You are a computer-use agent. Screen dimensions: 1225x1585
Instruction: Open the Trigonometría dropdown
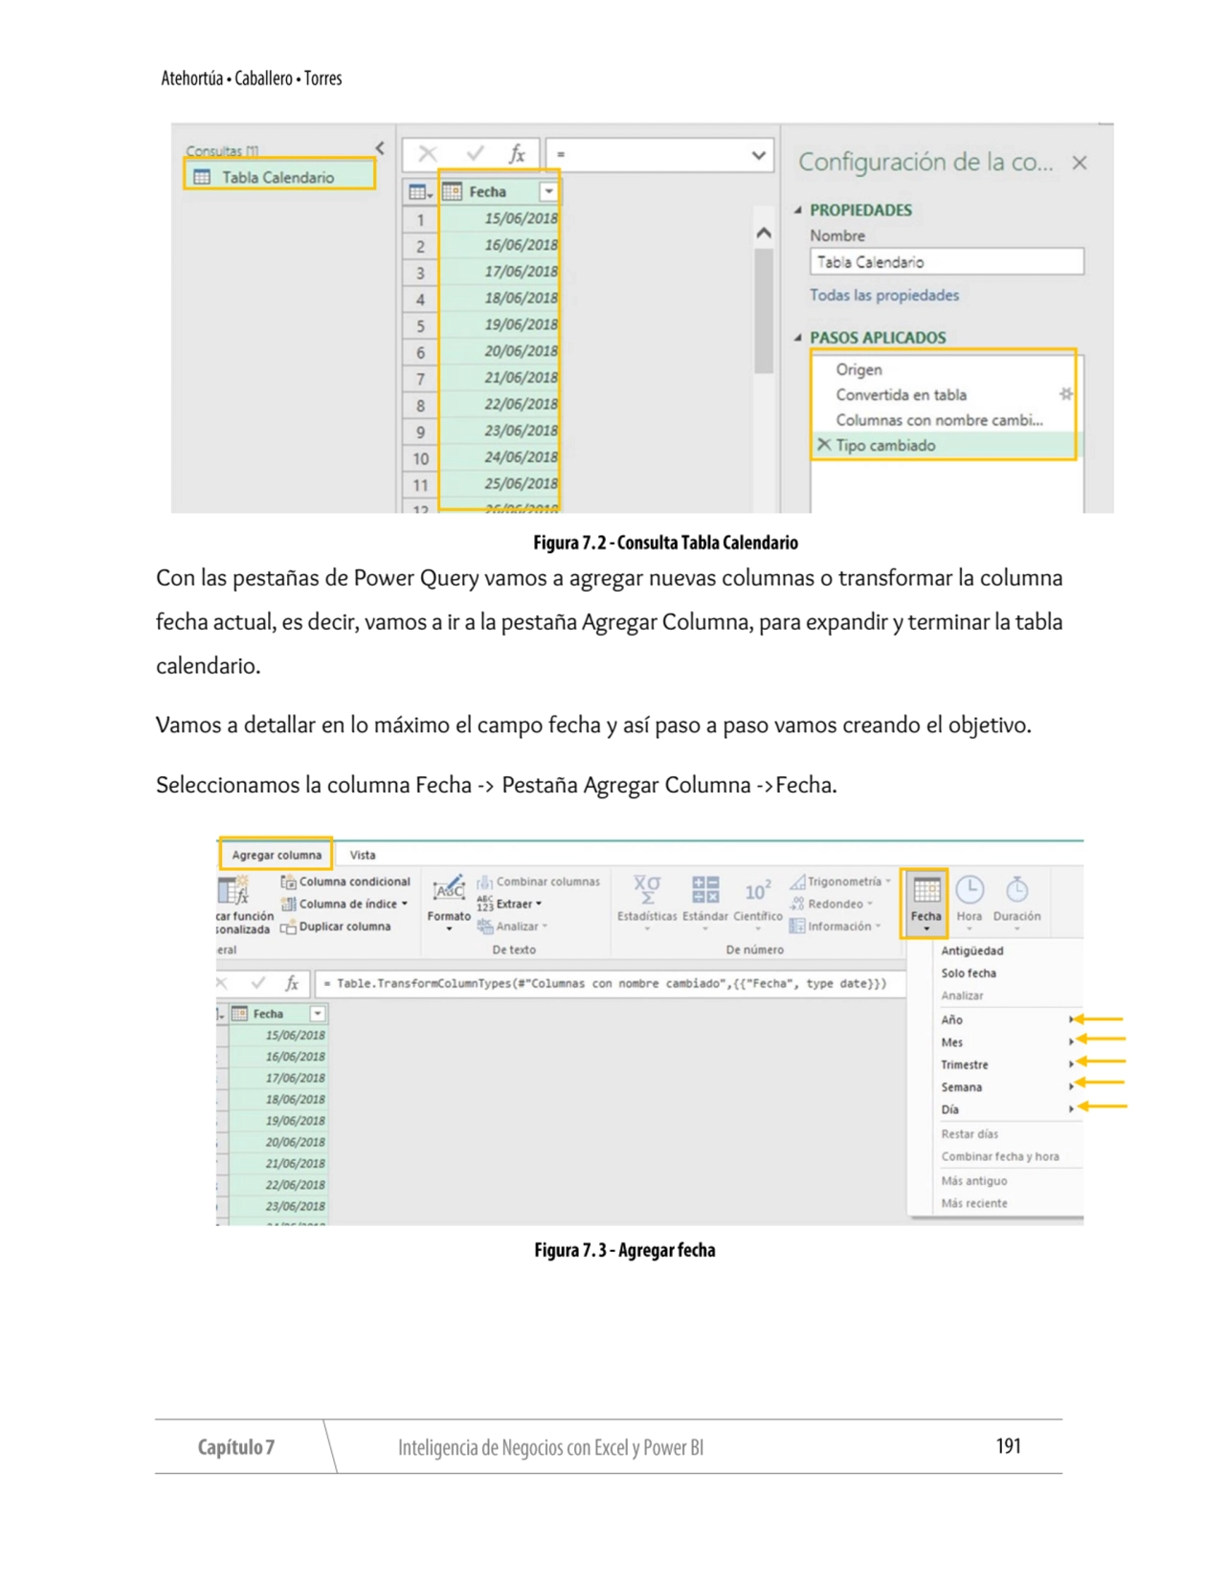(x=840, y=882)
